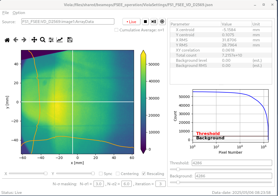Go back to the previous plot view
The image size is (278, 196).
(x=16, y=40)
